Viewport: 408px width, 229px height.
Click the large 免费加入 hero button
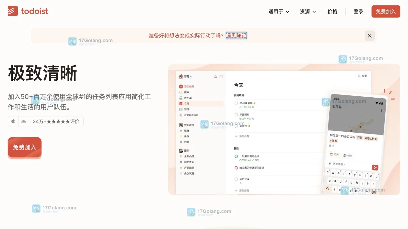[x=25, y=147]
